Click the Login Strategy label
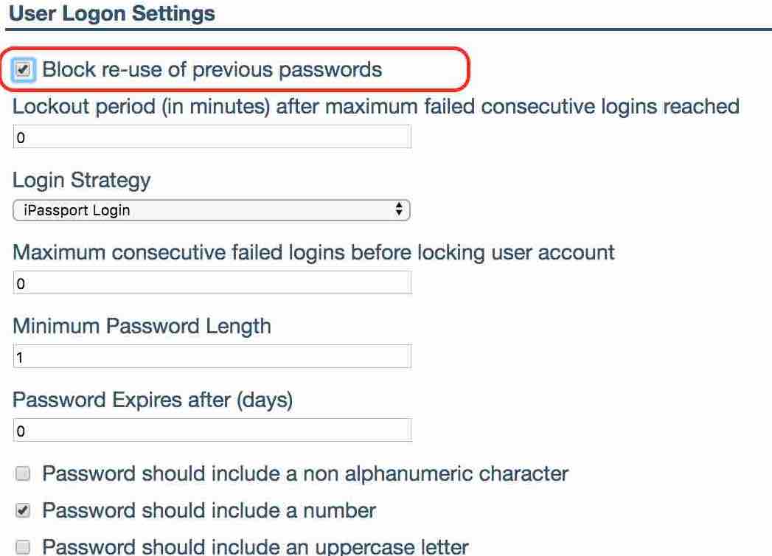This screenshot has width=772, height=556. (x=81, y=180)
